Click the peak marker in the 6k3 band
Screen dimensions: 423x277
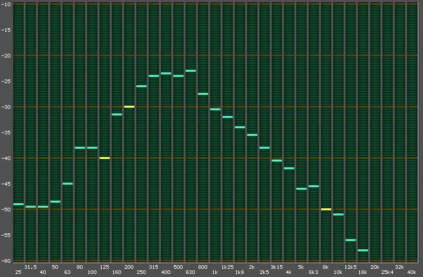pyautogui.click(x=314, y=186)
